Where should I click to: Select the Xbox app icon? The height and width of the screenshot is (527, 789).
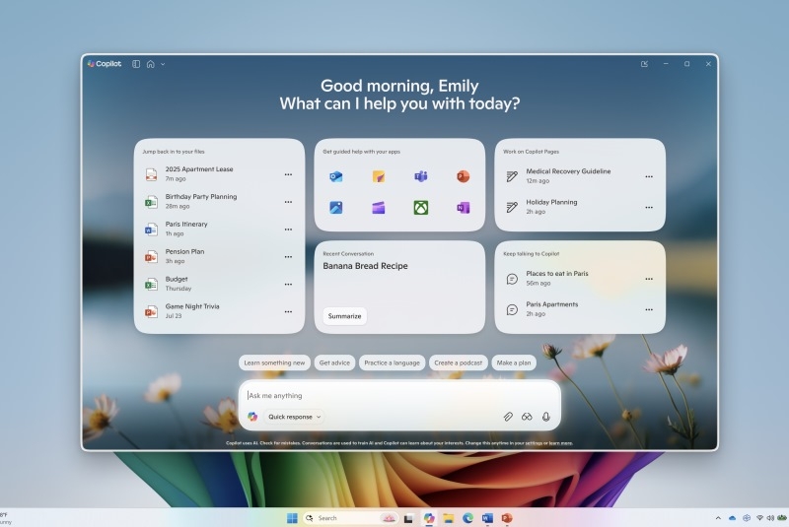[421, 208]
